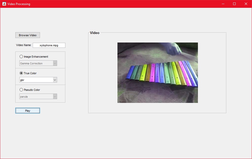Close the Video Processing window

tap(246, 4)
